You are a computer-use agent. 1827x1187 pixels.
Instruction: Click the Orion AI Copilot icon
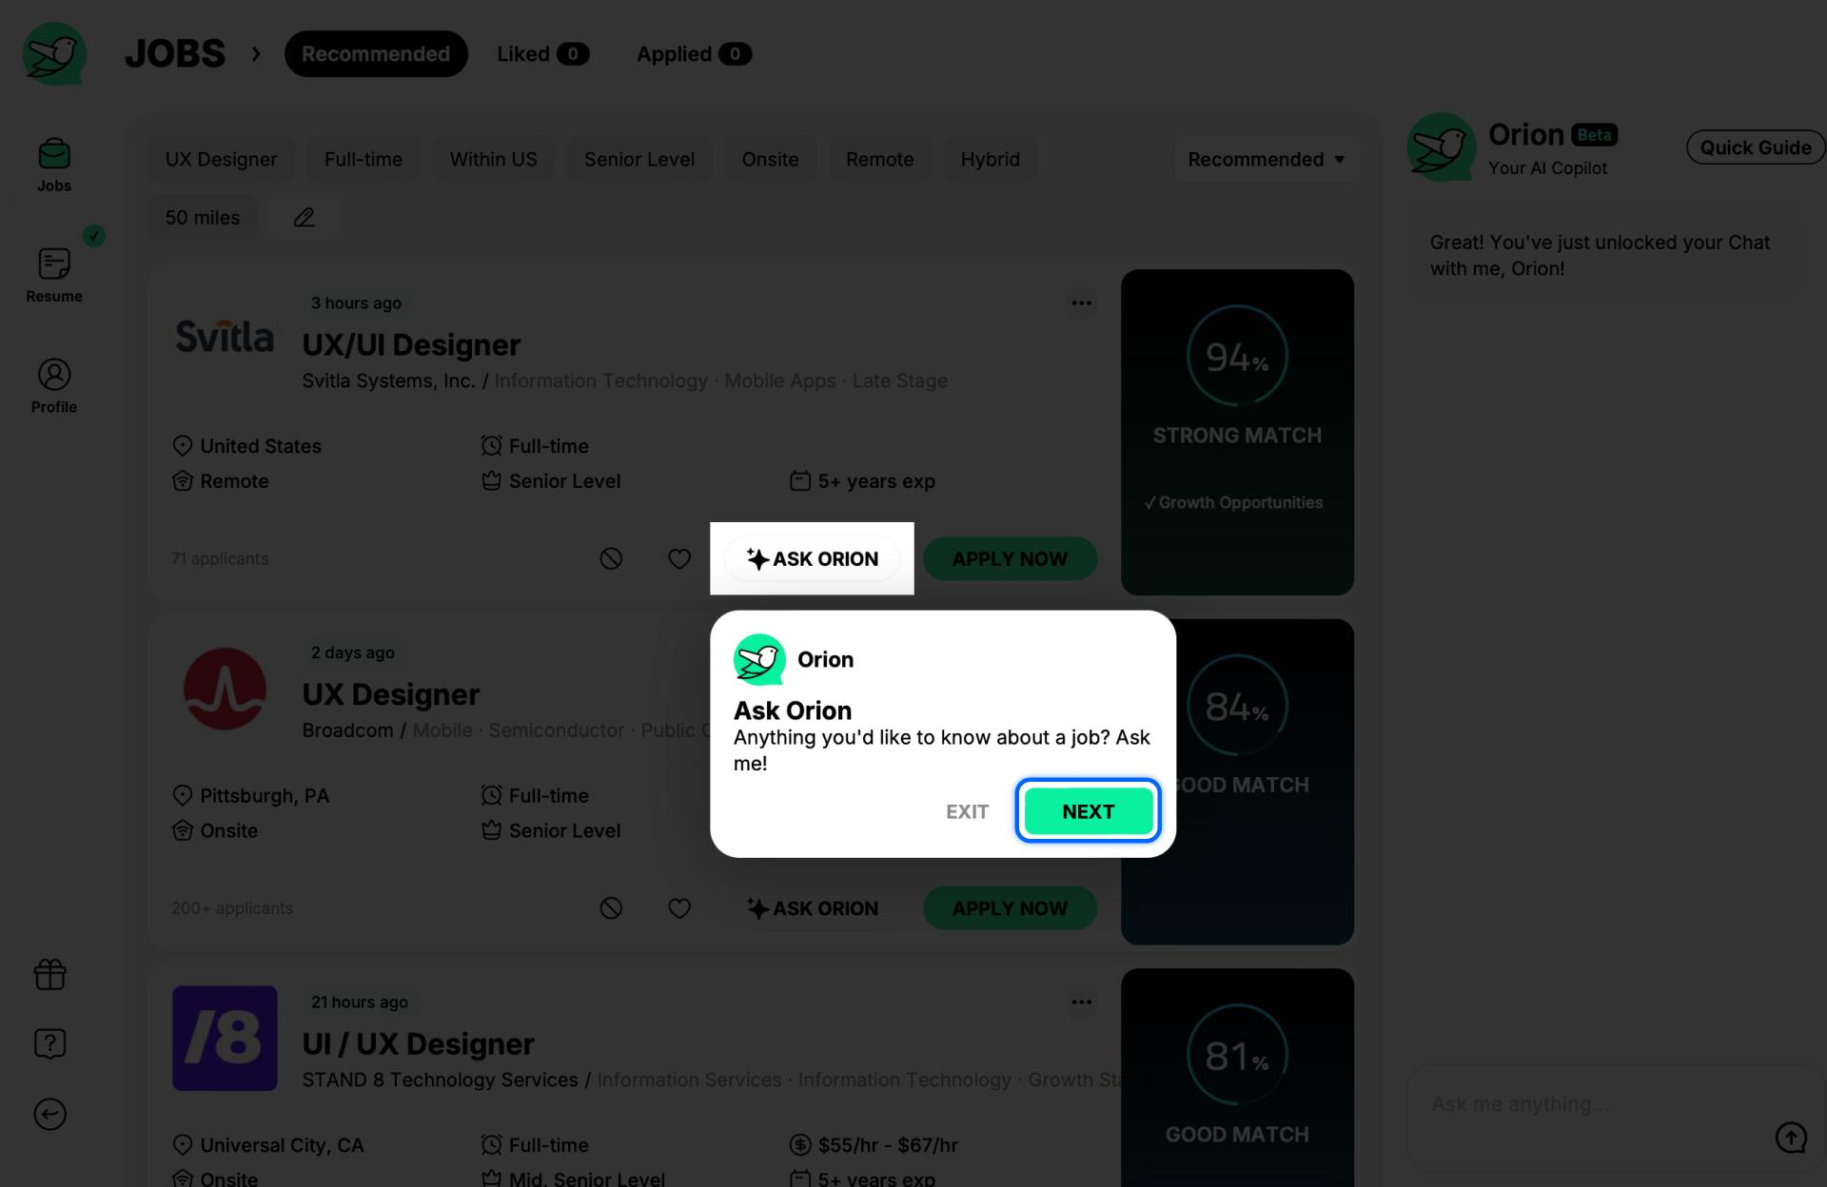click(1443, 146)
